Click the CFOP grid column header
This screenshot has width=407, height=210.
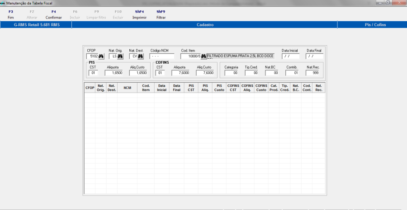90,88
